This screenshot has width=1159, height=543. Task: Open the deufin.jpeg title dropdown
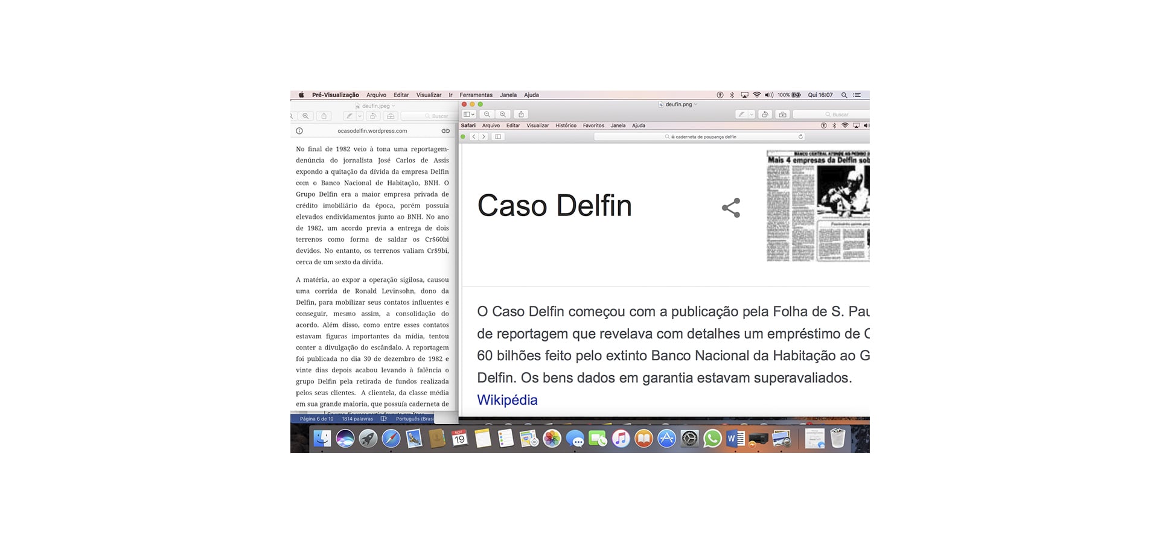point(394,106)
